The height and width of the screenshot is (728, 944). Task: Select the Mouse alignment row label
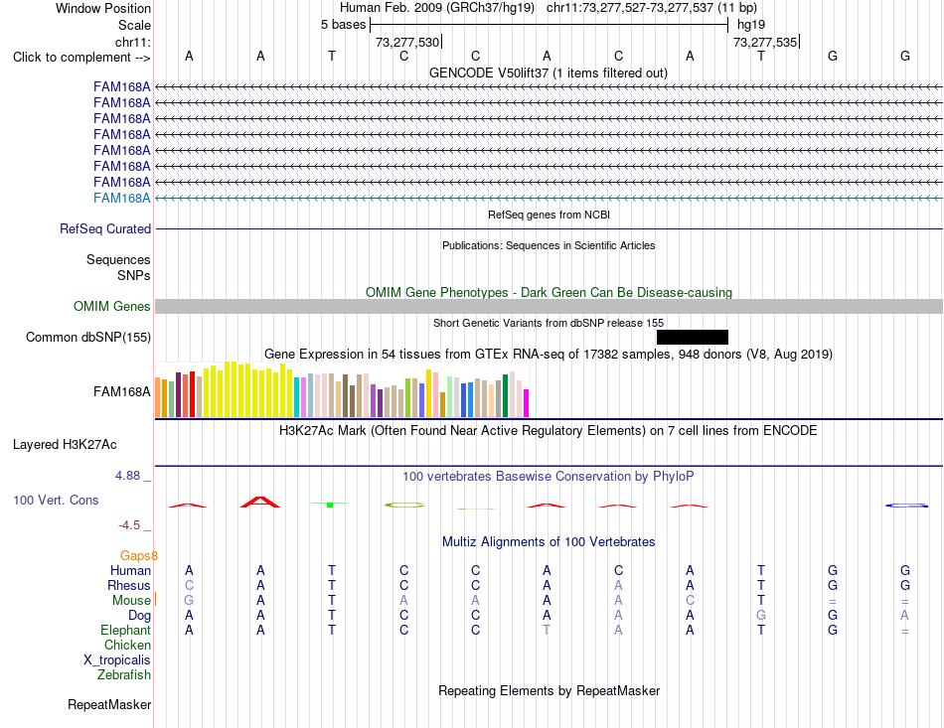(131, 601)
